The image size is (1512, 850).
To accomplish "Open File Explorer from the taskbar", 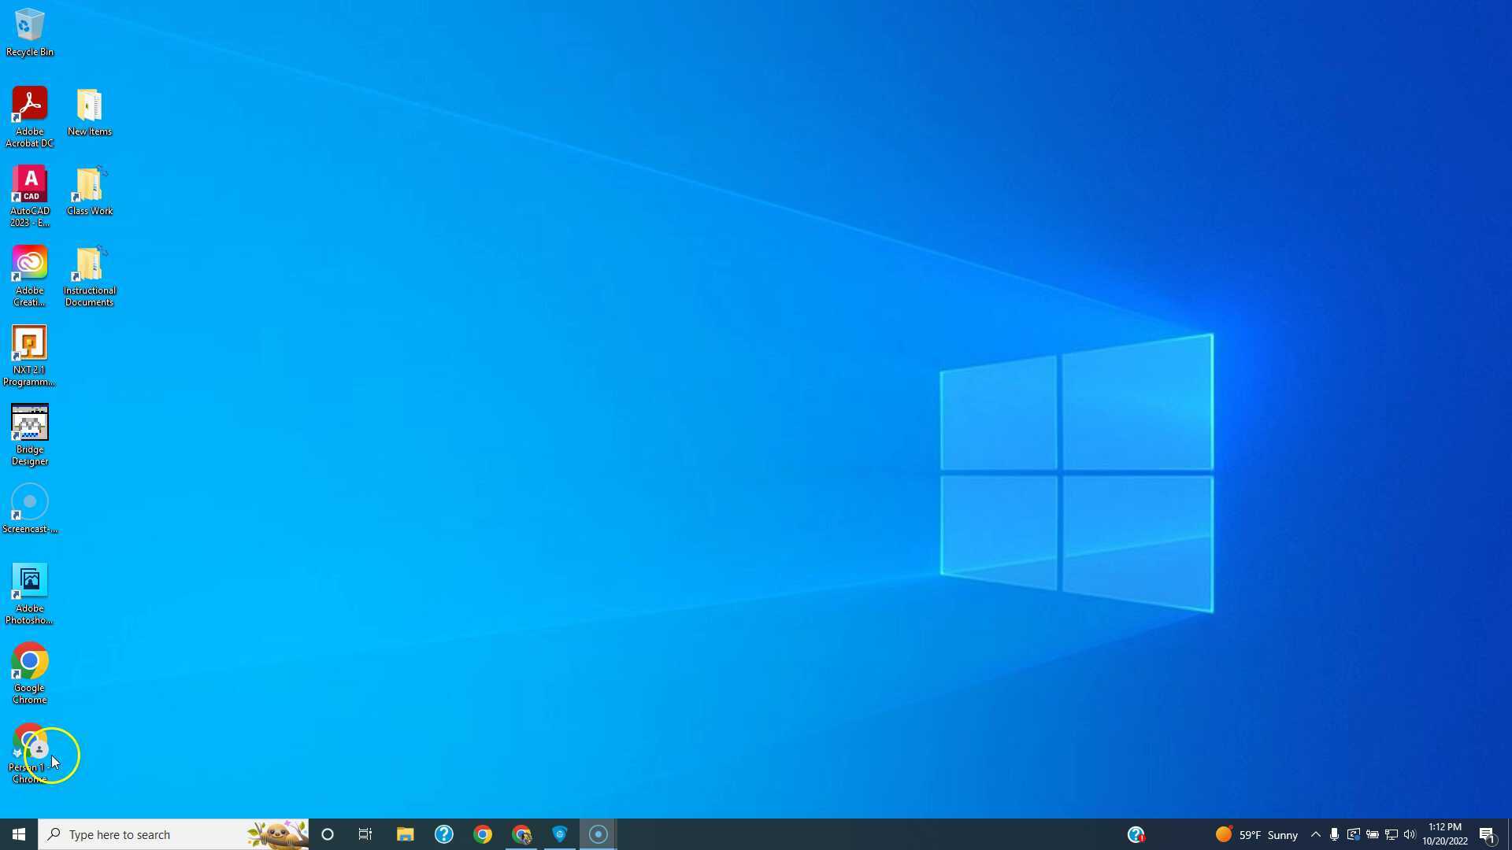I will 405,833.
